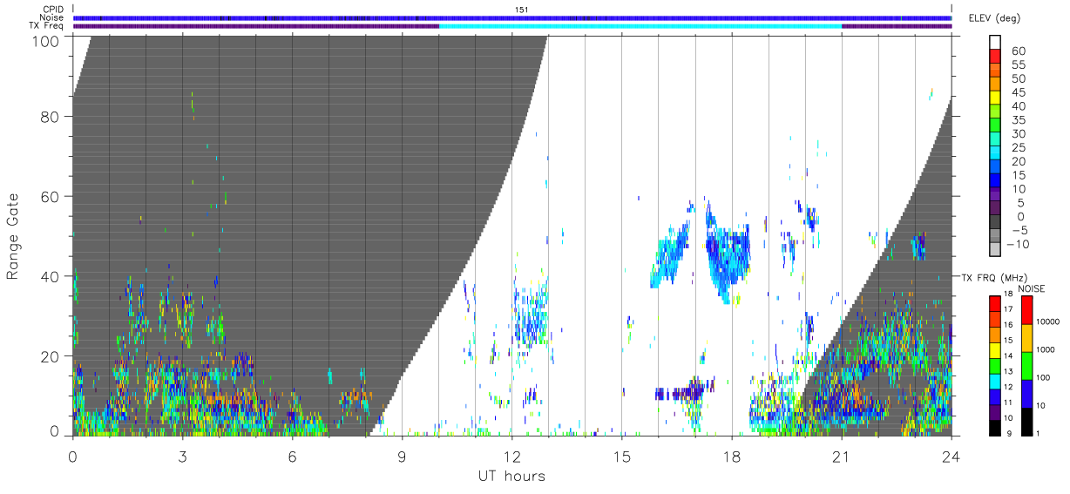Click the cyan segment of the TX Freq bar
Image resolution: width=1070 pixels, height=494 pixels.
coord(640,26)
